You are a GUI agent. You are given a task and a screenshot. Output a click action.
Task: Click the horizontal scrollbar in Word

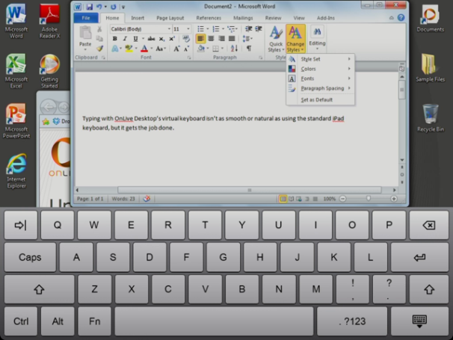(x=250, y=190)
